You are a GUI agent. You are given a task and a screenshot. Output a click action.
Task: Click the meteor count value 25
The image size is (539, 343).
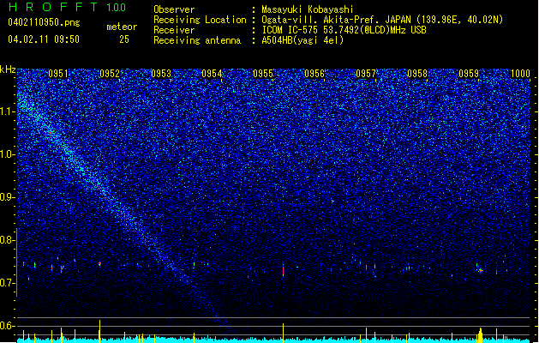tap(124, 39)
